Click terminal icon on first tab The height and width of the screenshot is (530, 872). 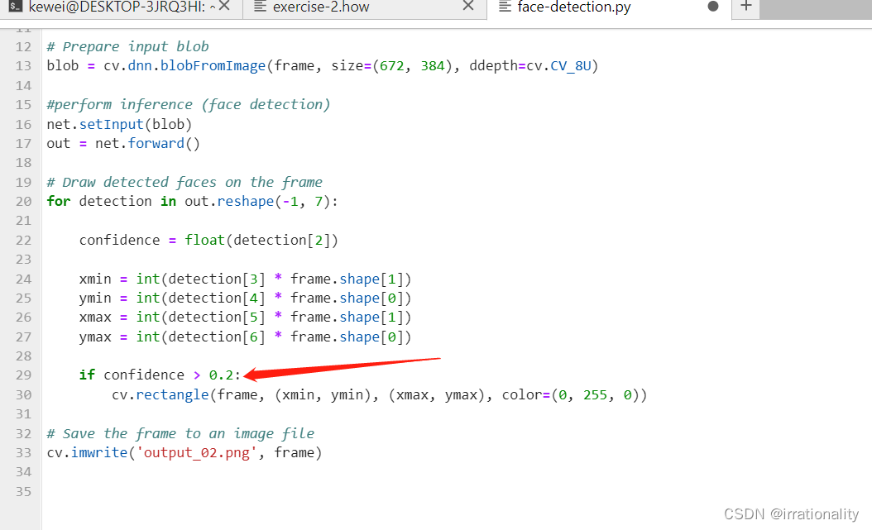tap(16, 7)
